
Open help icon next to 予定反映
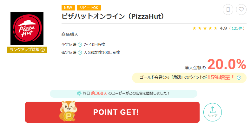click(x=80, y=45)
